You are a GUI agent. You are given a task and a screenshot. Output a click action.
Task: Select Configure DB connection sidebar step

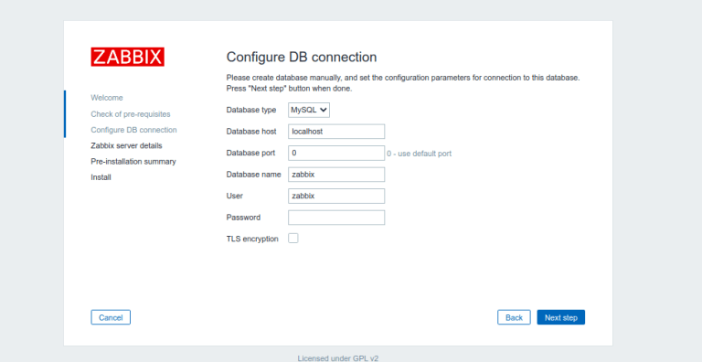point(133,130)
